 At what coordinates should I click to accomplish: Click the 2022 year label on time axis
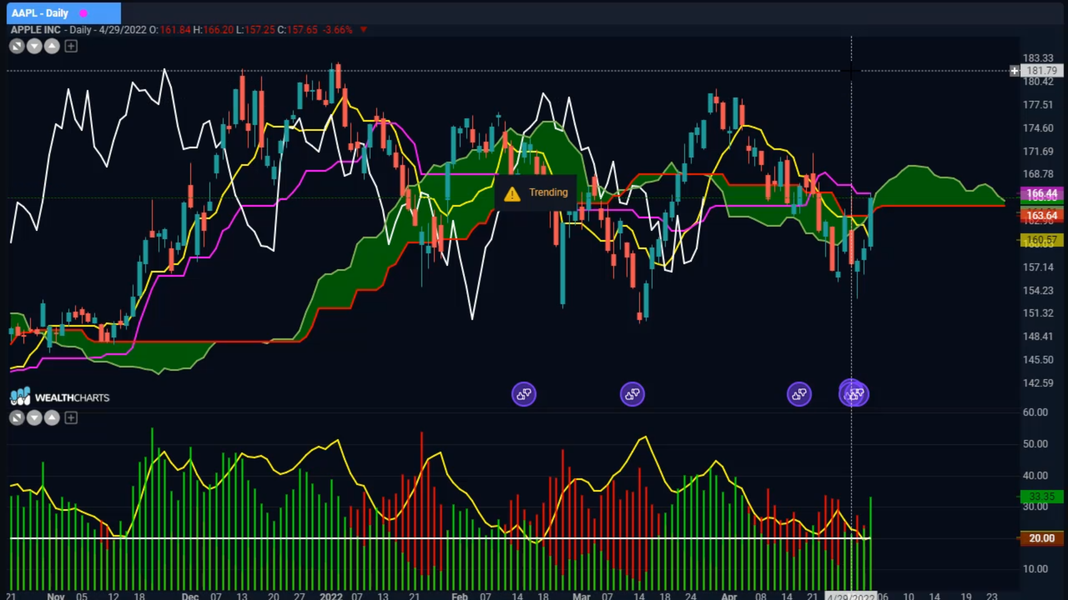[331, 596]
